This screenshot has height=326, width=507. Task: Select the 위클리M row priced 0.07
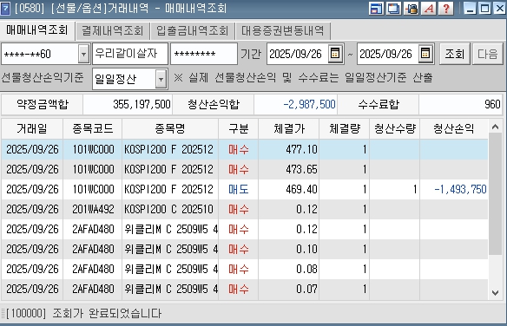click(245, 289)
